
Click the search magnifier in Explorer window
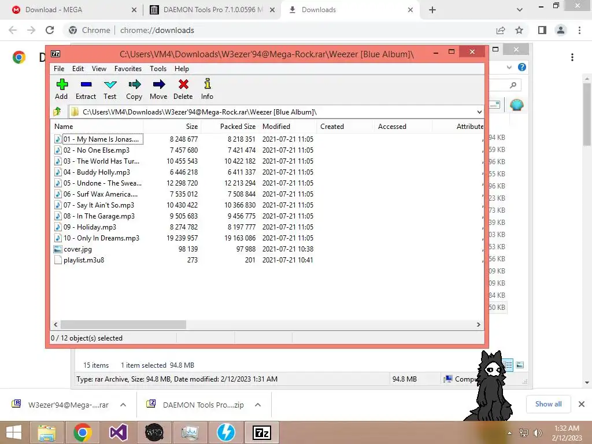click(513, 86)
